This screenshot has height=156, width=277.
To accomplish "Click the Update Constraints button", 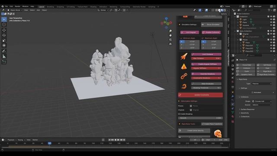I will point(200,95).
